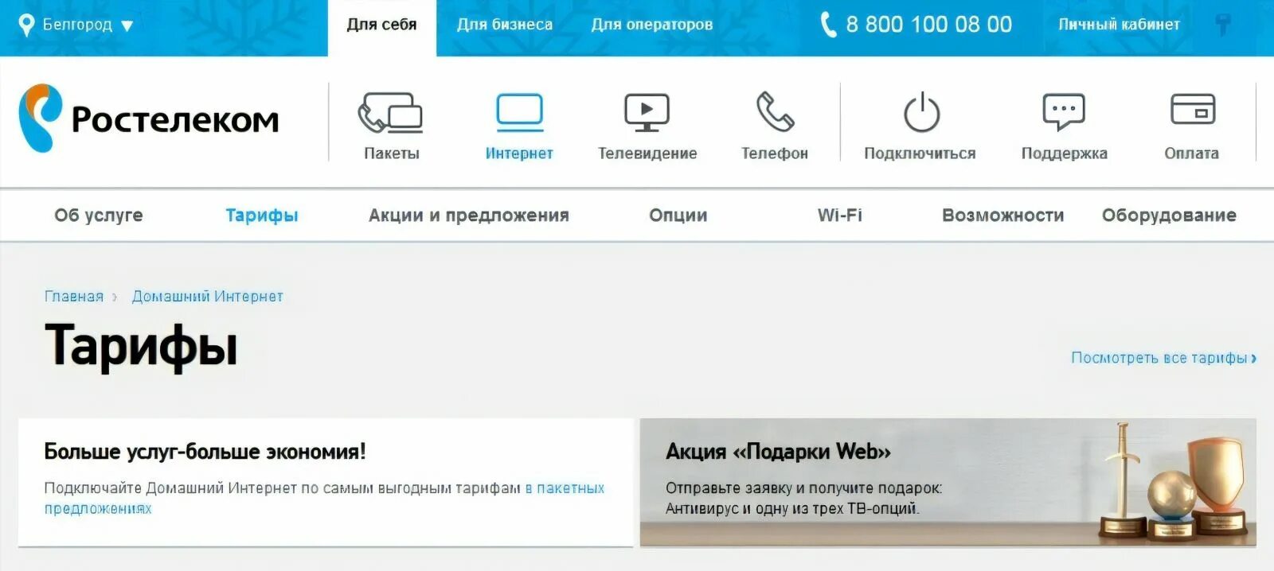This screenshot has height=571, width=1274.
Task: Open the в пакетных предложениях link
Action: click(x=324, y=499)
